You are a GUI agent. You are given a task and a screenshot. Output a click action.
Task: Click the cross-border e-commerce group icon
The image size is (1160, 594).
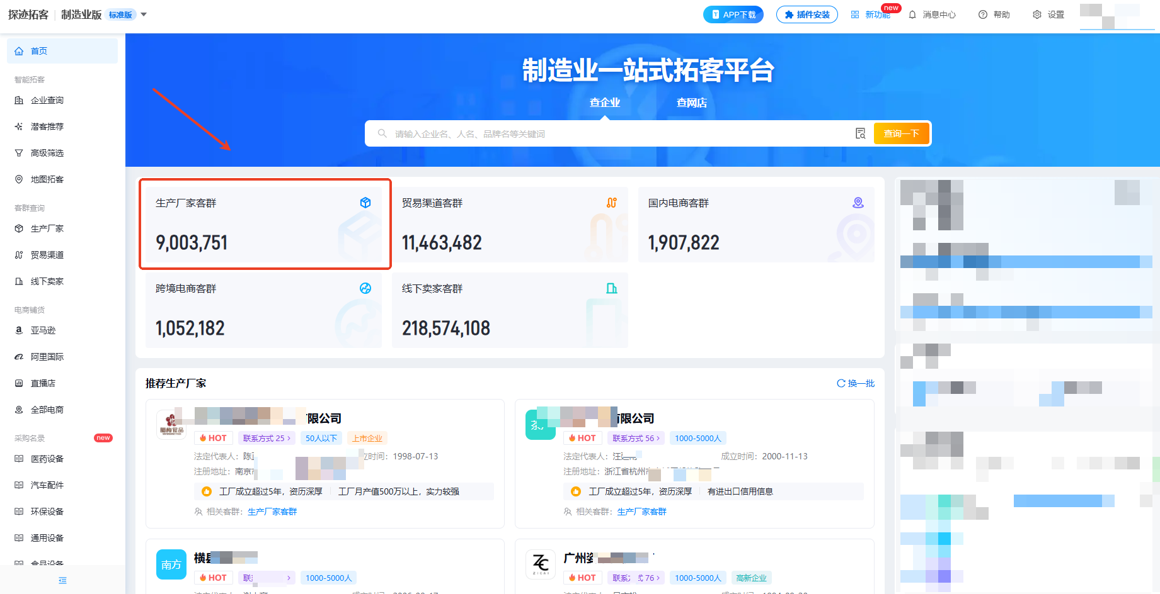365,288
